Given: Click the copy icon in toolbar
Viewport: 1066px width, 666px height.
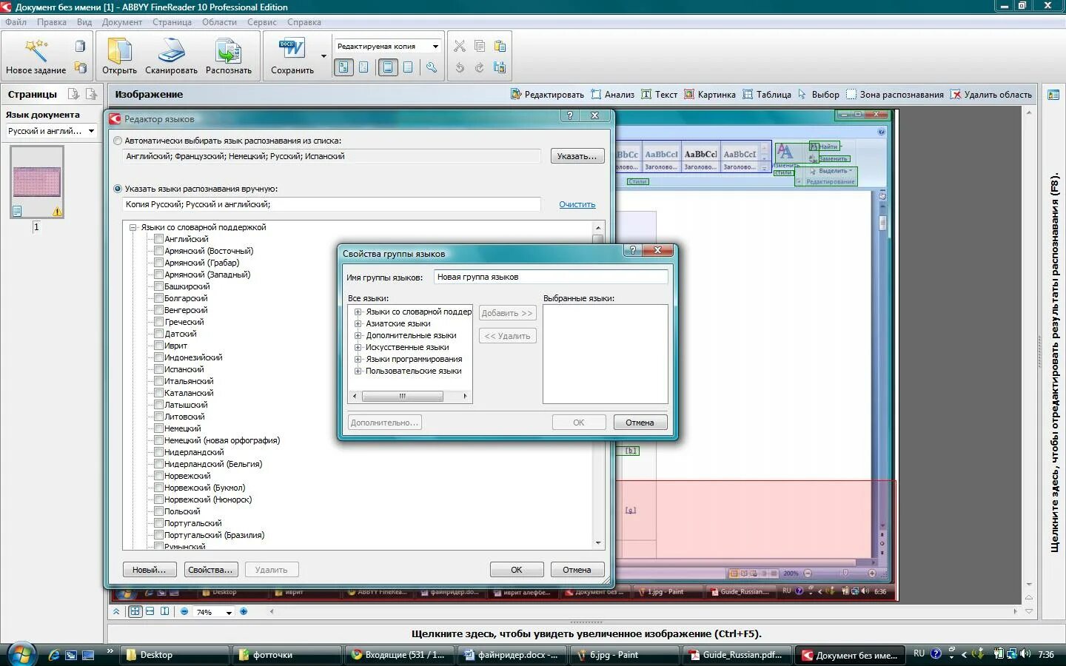Looking at the screenshot, I should 480,46.
